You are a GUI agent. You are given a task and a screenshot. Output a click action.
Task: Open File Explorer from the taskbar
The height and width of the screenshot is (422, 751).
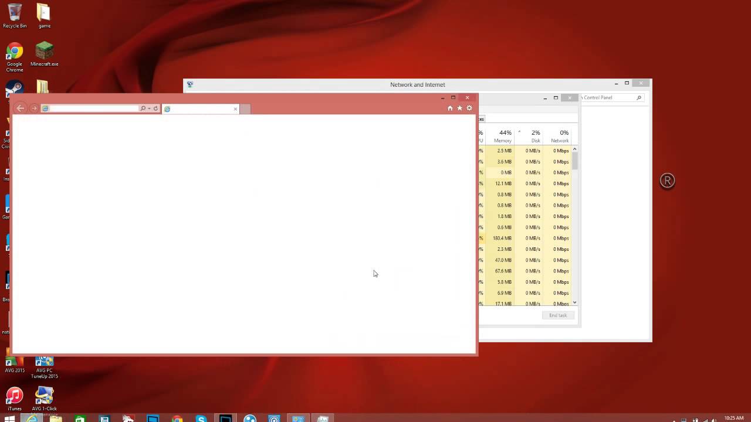click(x=56, y=418)
